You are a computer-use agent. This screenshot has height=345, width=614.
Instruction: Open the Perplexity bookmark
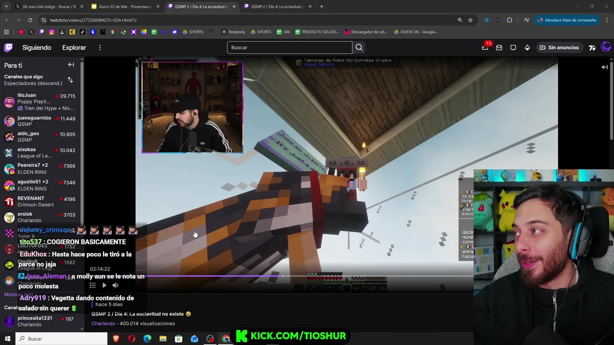(233, 32)
